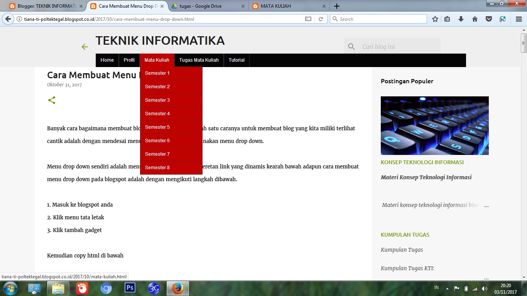Viewport: 527px width, 296px height.
Task: Bookmark this page with the star icon
Action: [x=435, y=18]
